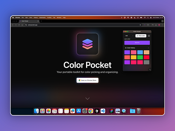
Task: Open Figma from the dock
Action: [112, 111]
